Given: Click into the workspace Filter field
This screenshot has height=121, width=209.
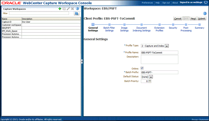Looking at the screenshot, I should 39,13.
